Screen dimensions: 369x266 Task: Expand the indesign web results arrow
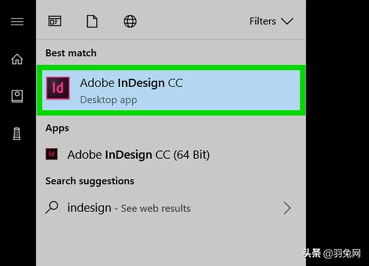[x=287, y=208]
